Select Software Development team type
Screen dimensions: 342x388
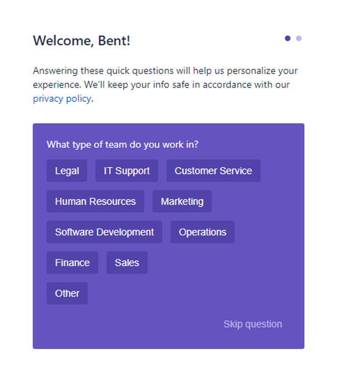click(x=104, y=232)
